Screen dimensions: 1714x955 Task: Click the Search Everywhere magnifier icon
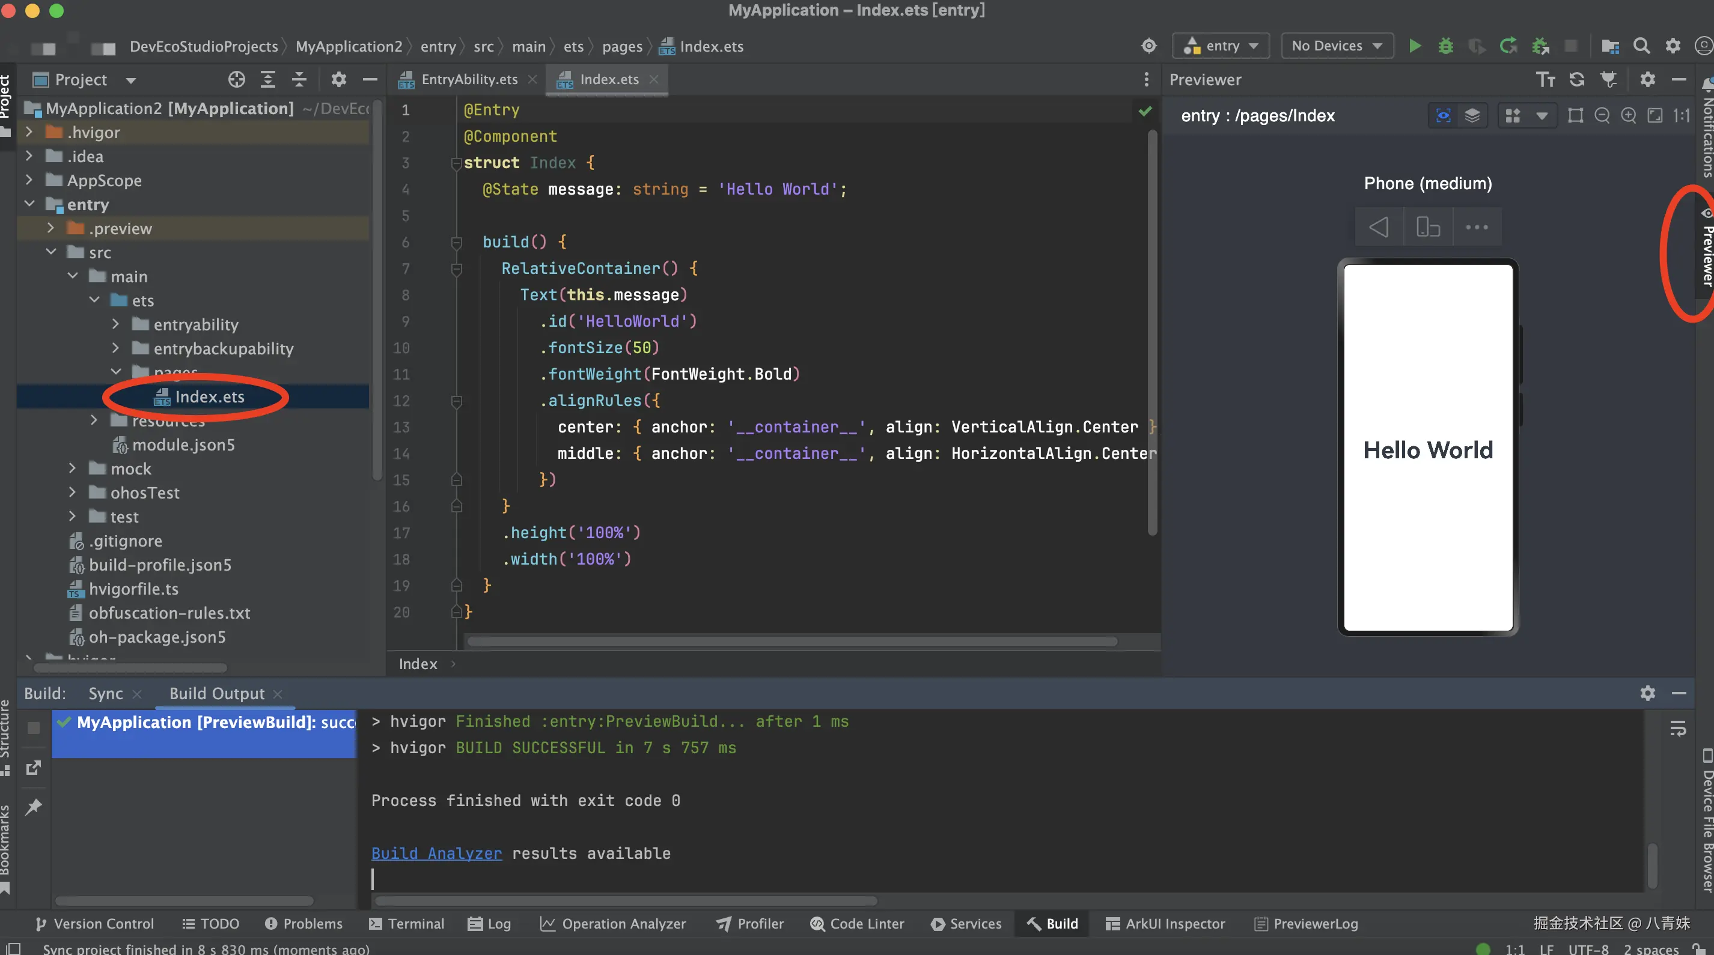tap(1641, 46)
